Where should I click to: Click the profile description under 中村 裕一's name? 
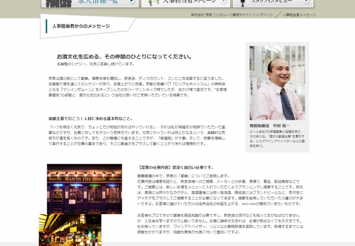(x=277, y=139)
